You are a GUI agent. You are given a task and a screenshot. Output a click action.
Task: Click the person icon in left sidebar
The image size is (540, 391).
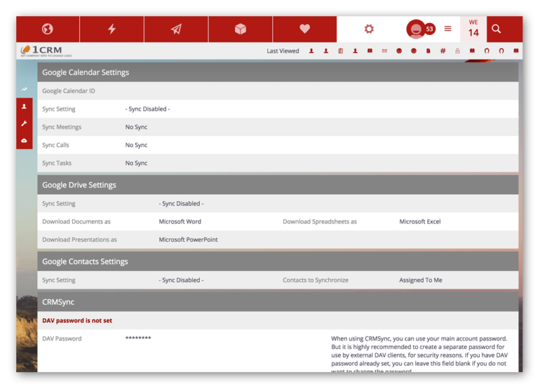coord(24,107)
